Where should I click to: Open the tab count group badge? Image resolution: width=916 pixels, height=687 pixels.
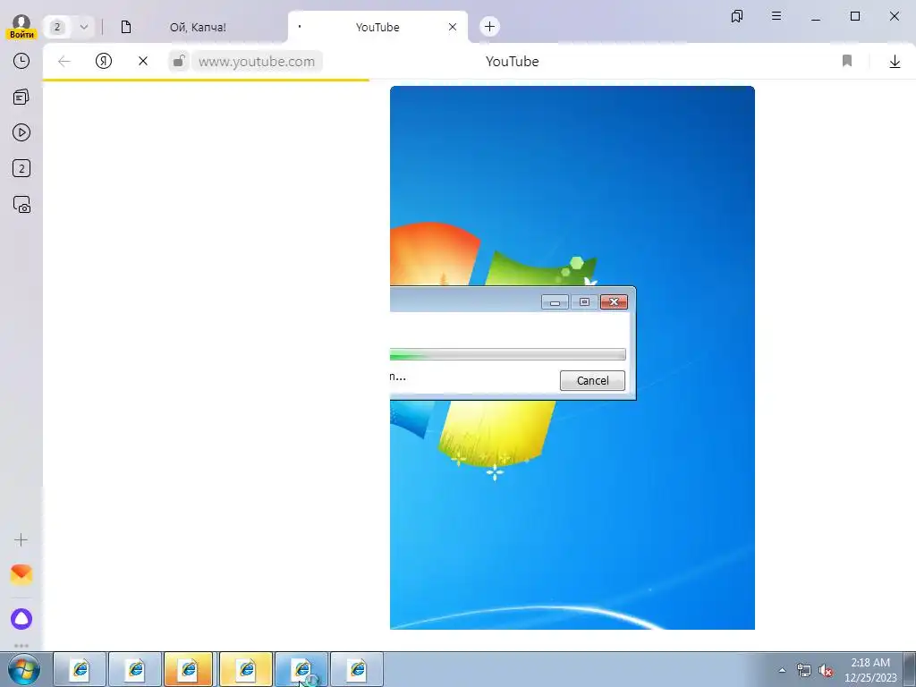click(x=57, y=27)
